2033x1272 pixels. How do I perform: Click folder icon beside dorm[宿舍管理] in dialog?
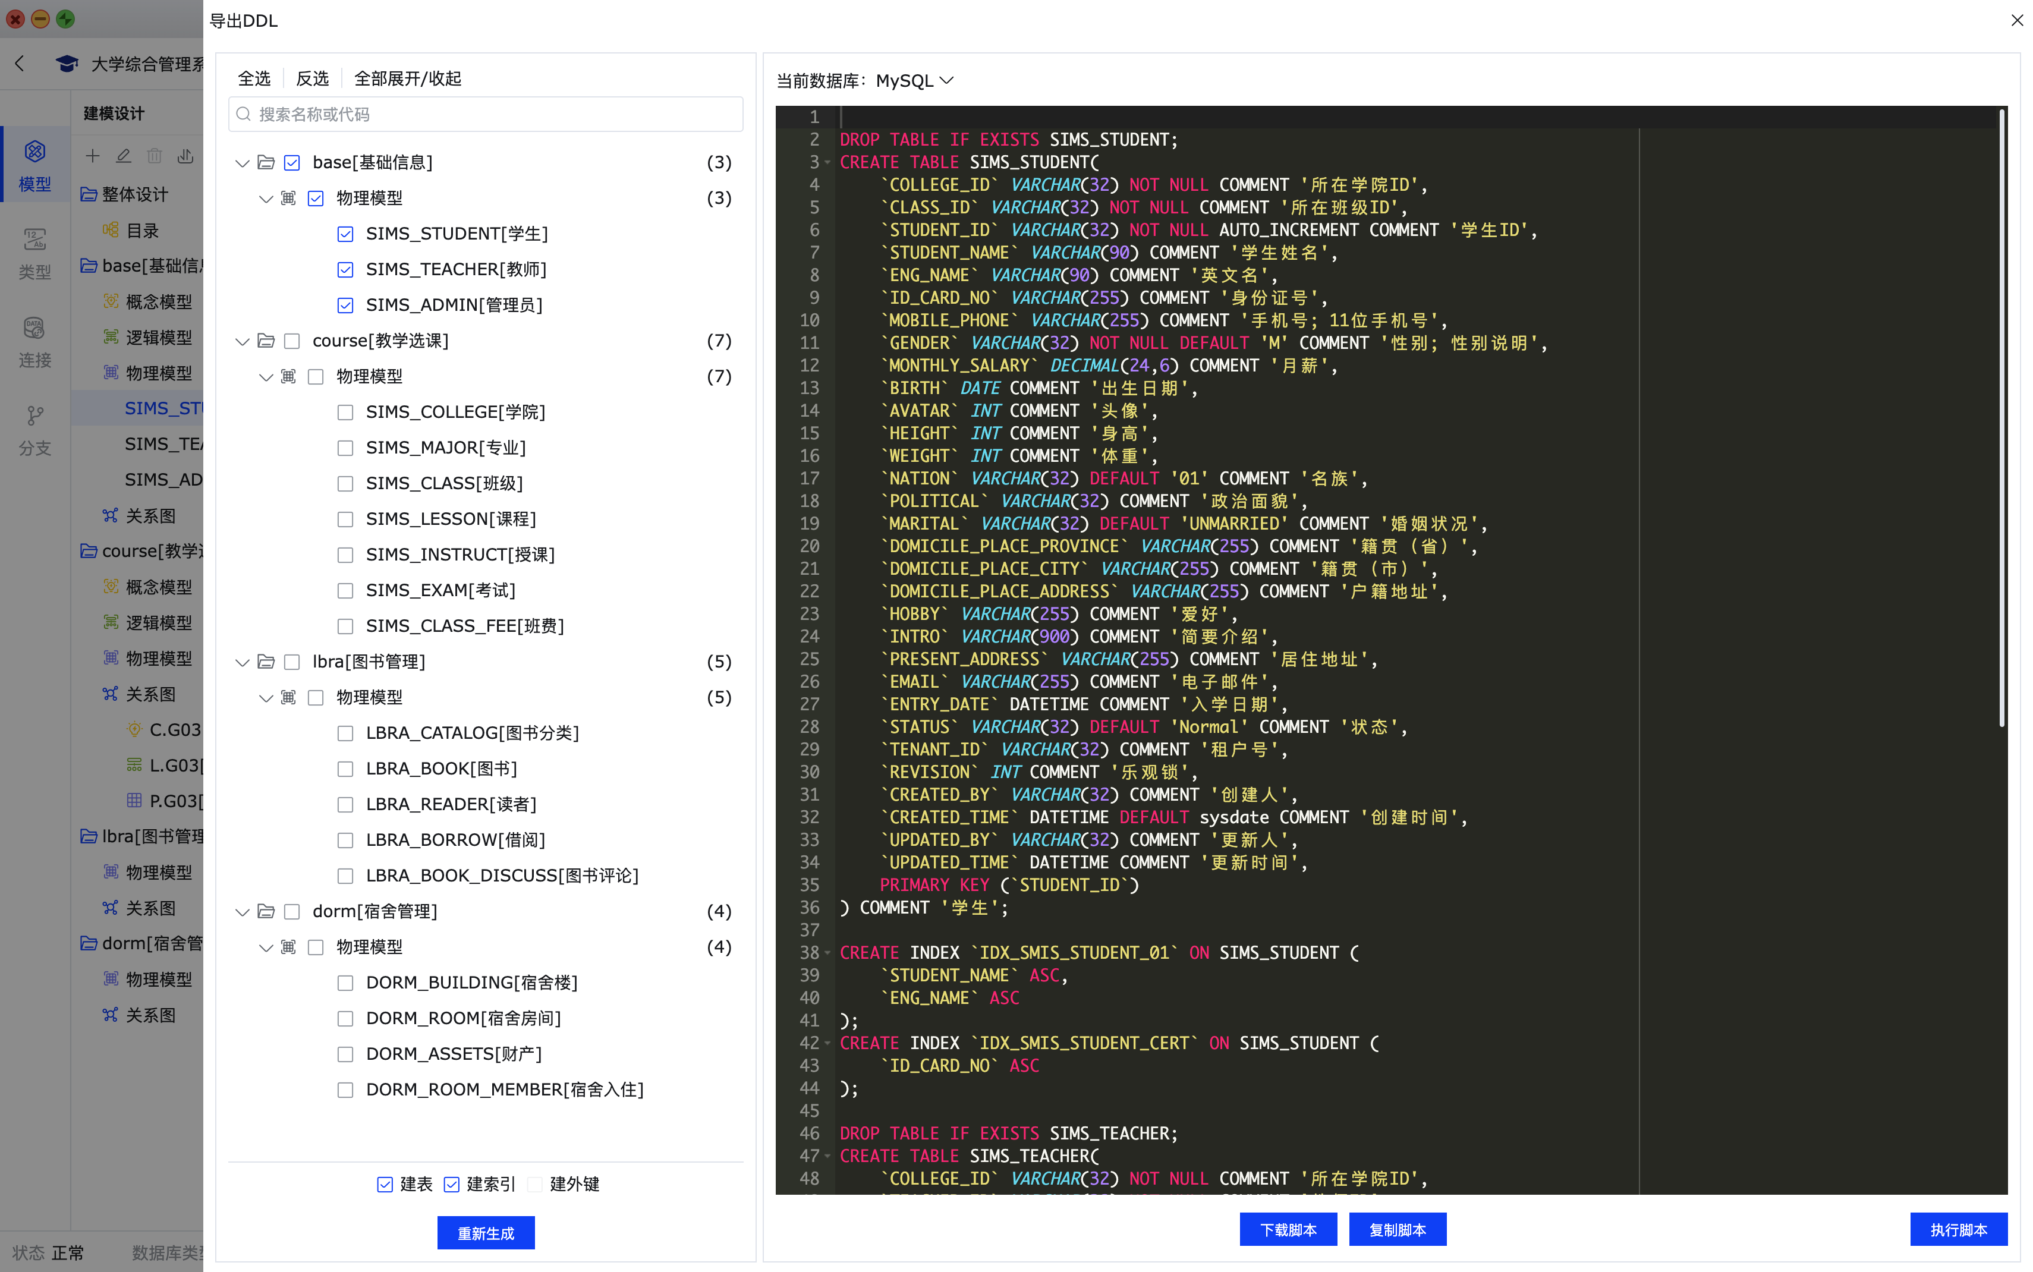pos(267,911)
